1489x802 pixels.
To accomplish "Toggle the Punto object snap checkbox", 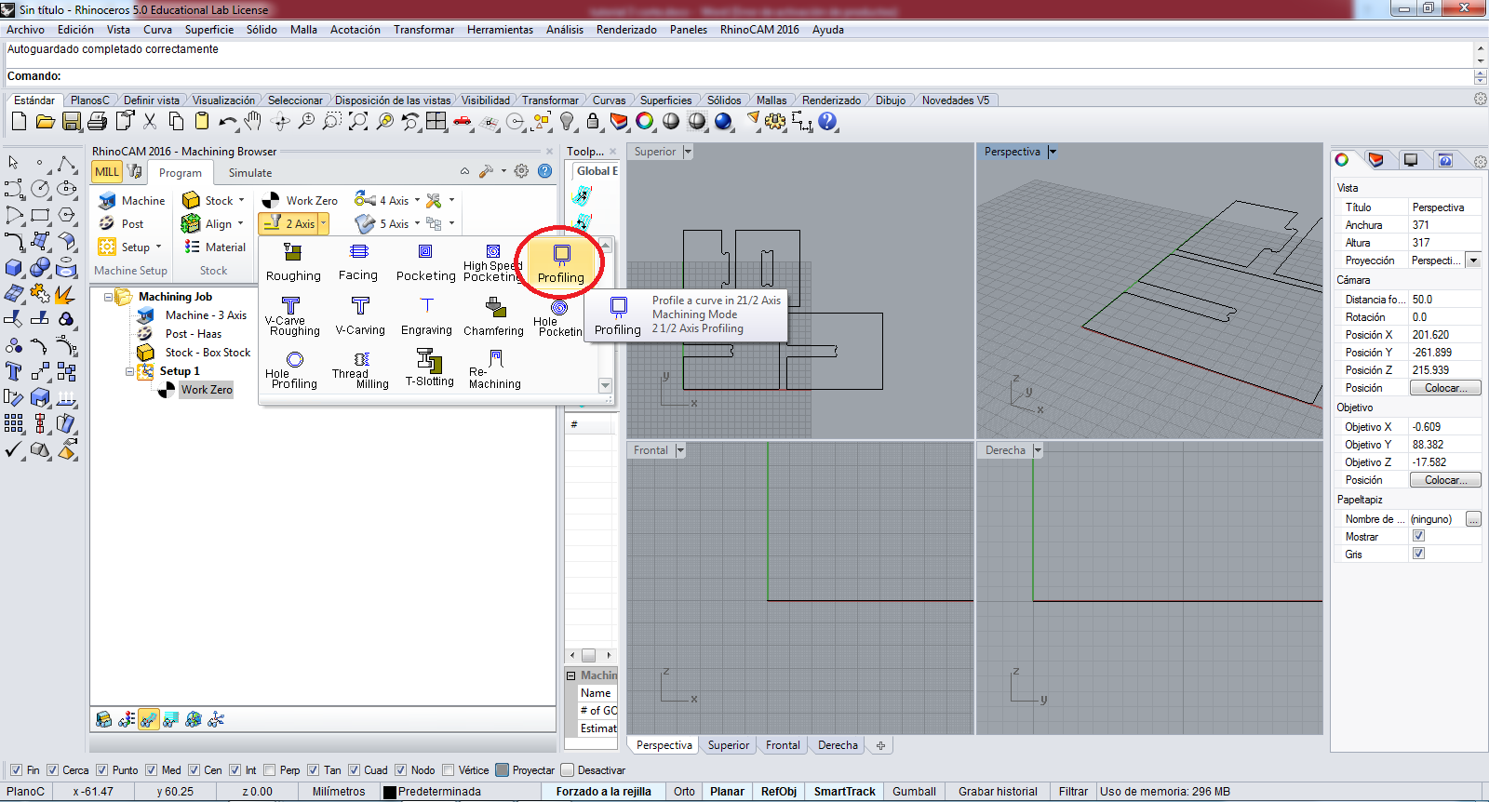I will pos(103,770).
